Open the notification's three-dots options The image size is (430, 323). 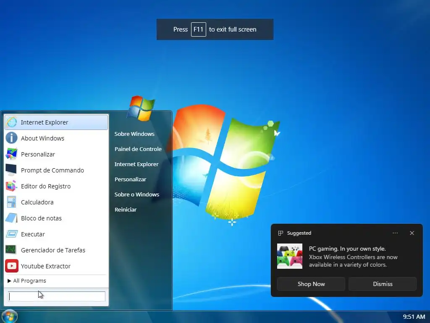(x=395, y=233)
